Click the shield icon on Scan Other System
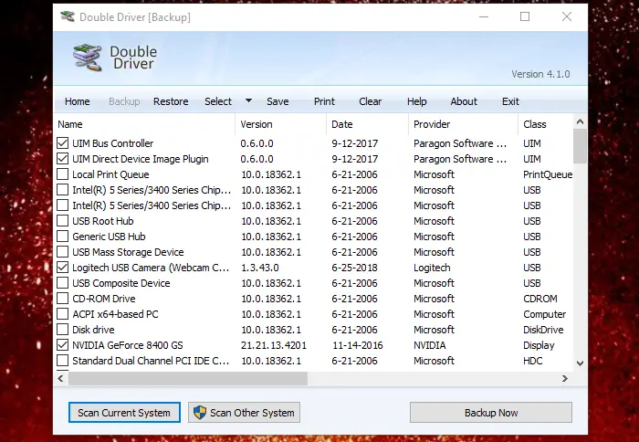This screenshot has height=442, width=639. 200,413
